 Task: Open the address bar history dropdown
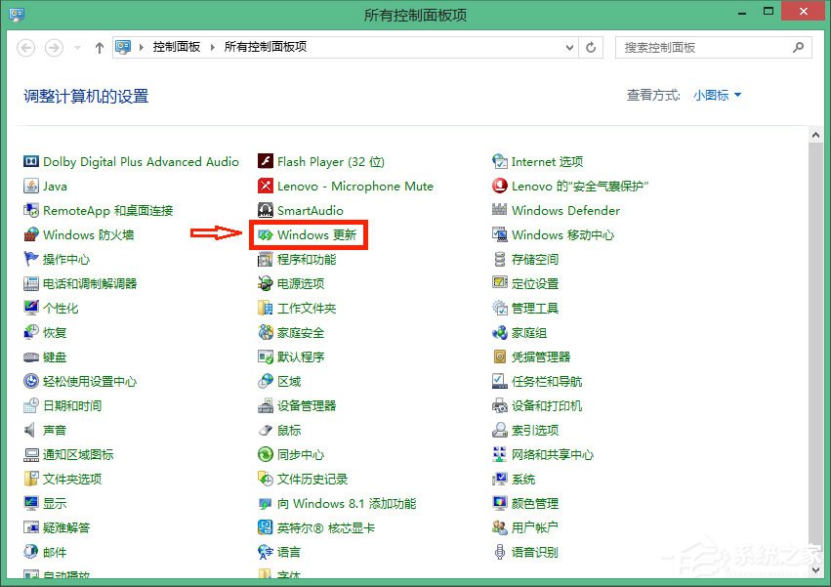tap(567, 47)
